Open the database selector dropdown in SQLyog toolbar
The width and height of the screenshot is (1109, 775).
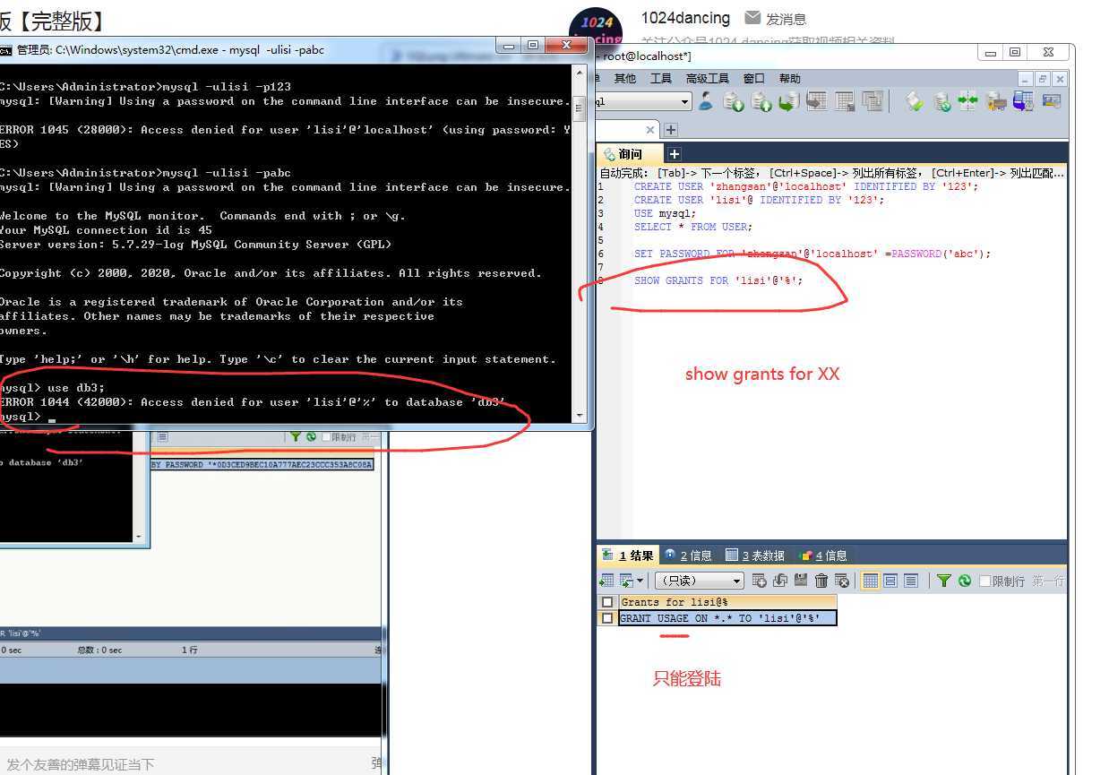tap(684, 101)
